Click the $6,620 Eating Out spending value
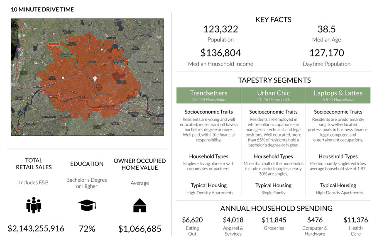377x244 pixels. pyautogui.click(x=192, y=220)
